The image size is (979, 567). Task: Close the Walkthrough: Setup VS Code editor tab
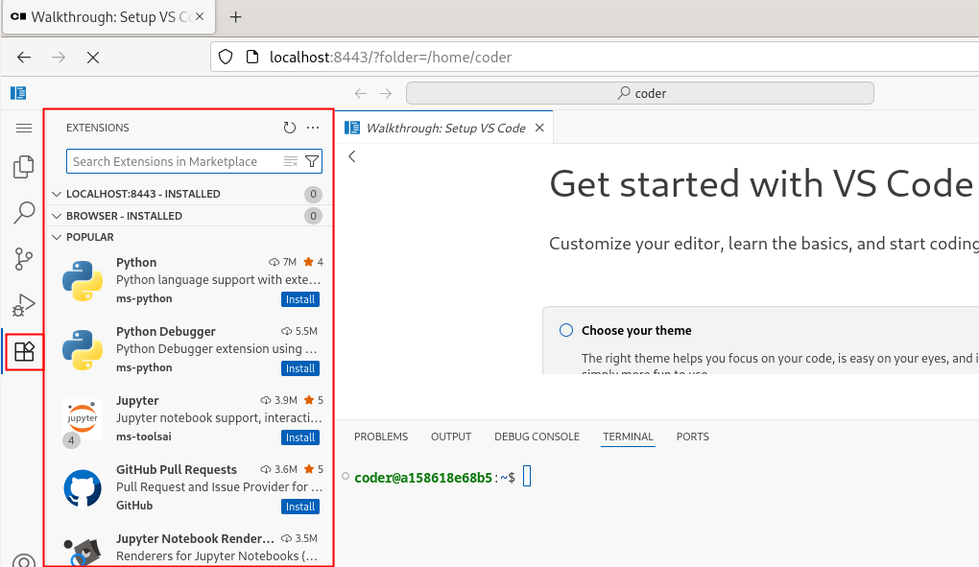(539, 128)
